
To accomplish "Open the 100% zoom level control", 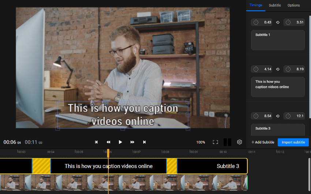I will pos(201,142).
